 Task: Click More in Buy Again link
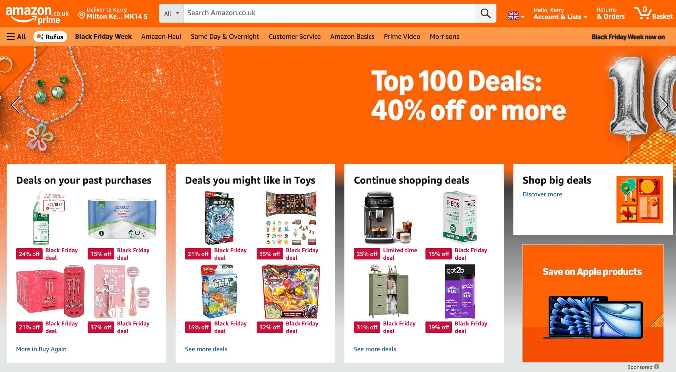click(41, 349)
